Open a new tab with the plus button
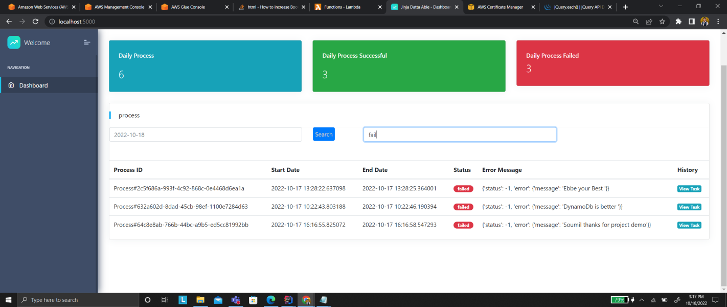This screenshot has height=307, width=727. (625, 7)
